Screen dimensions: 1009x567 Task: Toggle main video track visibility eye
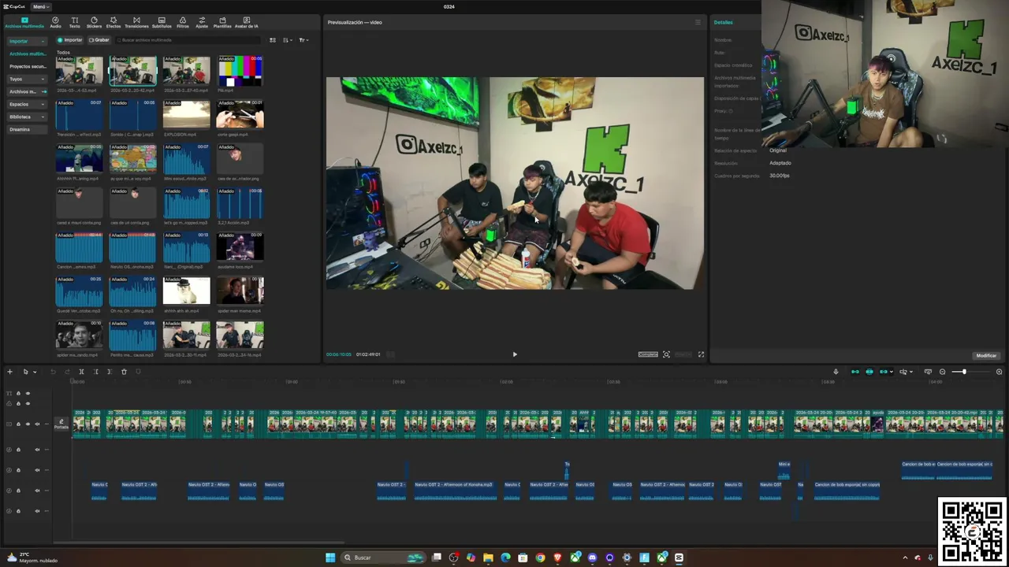coord(28,424)
